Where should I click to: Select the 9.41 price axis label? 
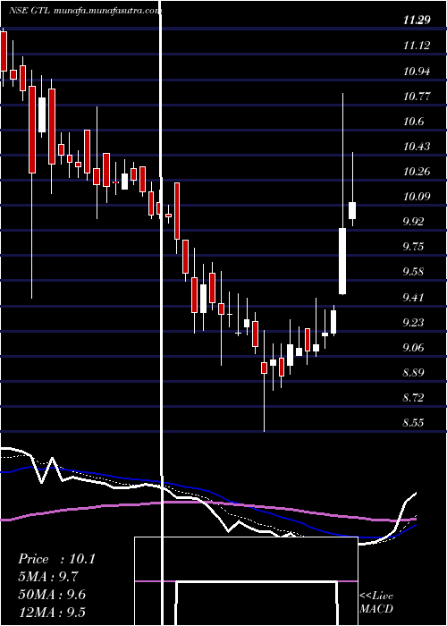point(413,298)
